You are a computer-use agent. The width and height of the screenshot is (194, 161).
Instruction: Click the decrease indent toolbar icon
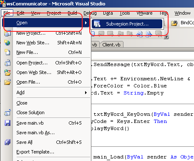point(140,34)
